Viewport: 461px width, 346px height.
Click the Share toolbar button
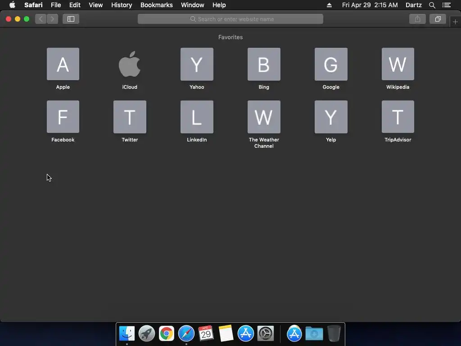pyautogui.click(x=417, y=19)
